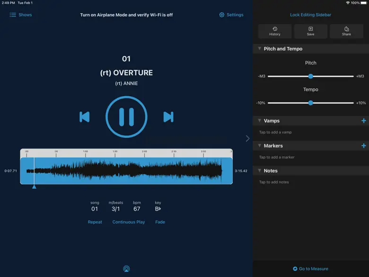The height and width of the screenshot is (277, 369).
Task: Click the Pitch slider handle
Action: (310, 76)
